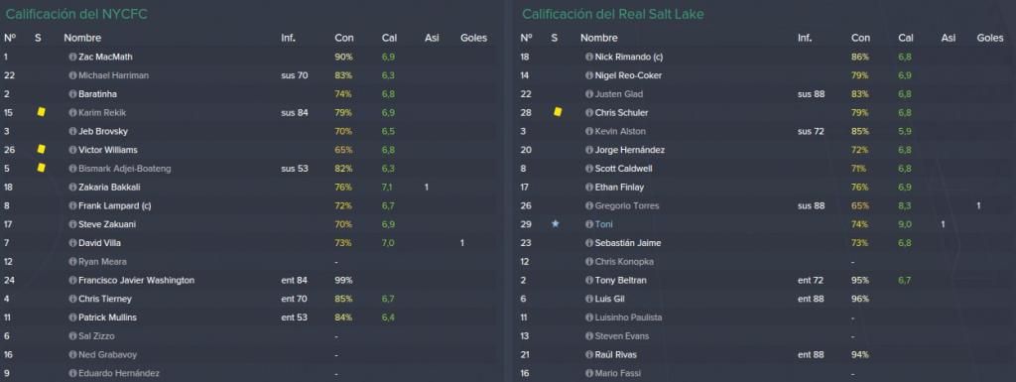
Task: Sort NYCFC table by Goles header
Action: (x=473, y=38)
